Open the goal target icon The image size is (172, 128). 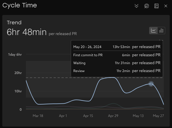click(146, 6)
